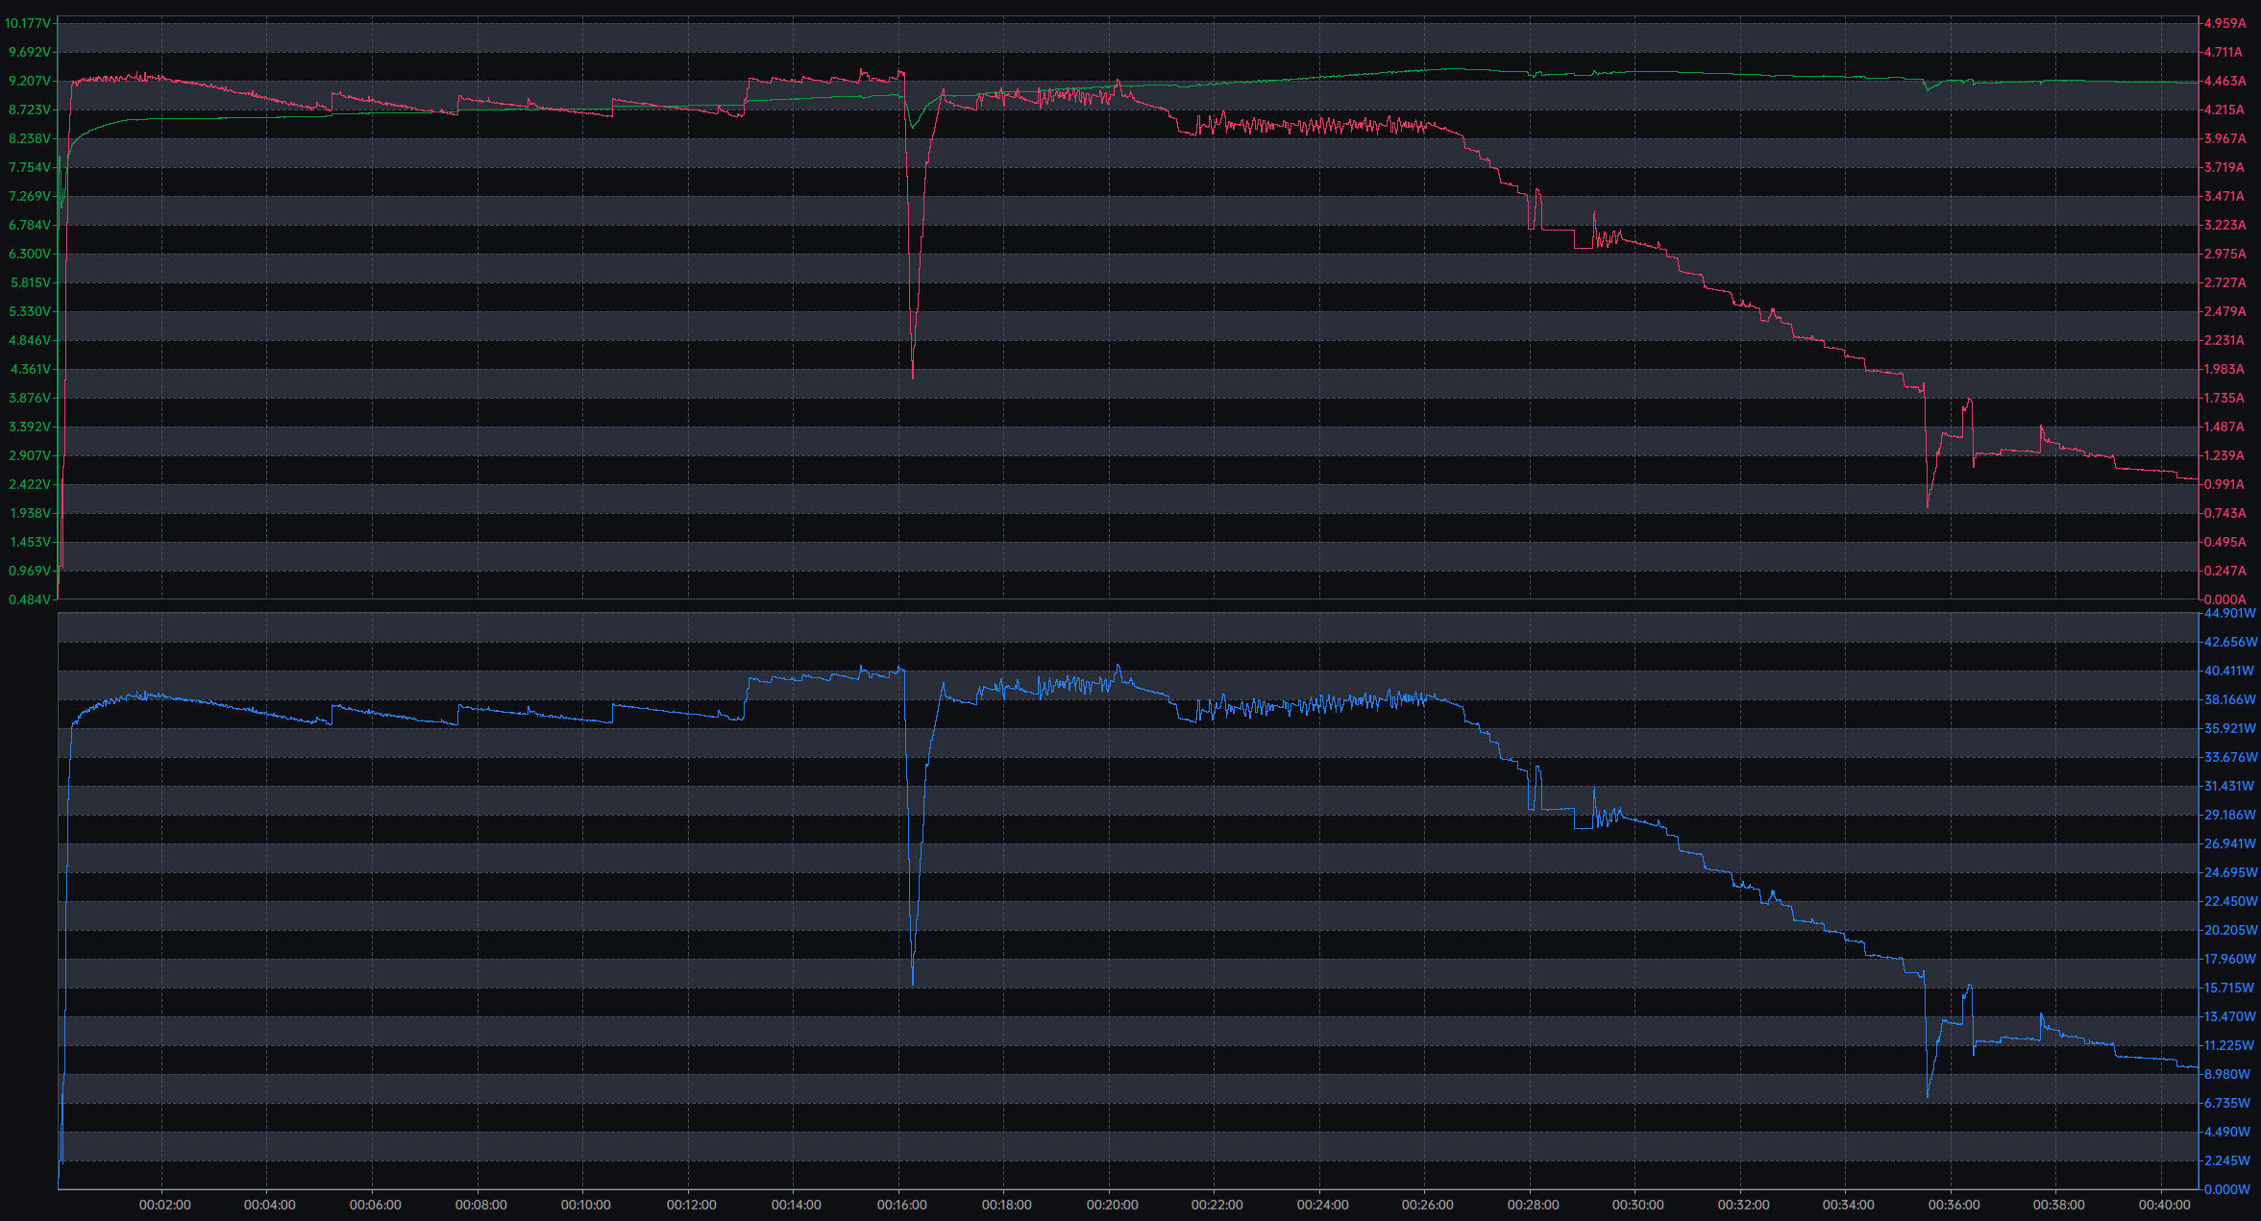2261x1221 pixels.
Task: Click the 0.000A current axis label
Action: point(2225,599)
